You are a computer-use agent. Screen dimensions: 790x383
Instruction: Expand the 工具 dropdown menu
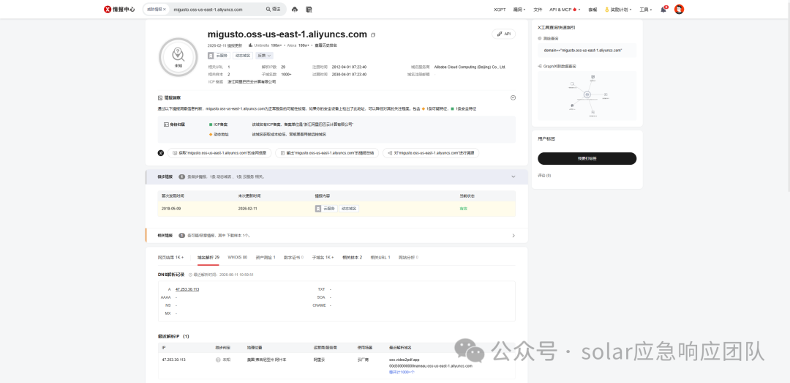[646, 10]
